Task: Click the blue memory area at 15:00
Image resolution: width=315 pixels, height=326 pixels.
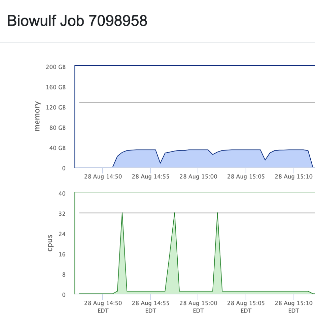Action: coord(198,159)
